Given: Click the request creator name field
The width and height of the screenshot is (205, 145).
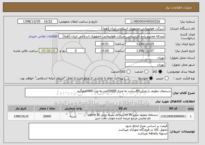Looking at the screenshot, I should [x=112, y=36].
